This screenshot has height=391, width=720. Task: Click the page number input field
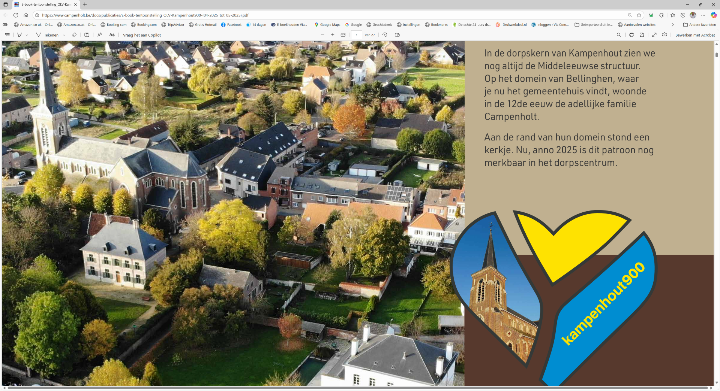(357, 35)
